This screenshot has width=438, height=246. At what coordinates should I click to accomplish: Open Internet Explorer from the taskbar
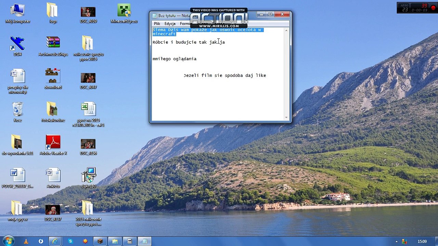tap(55, 241)
